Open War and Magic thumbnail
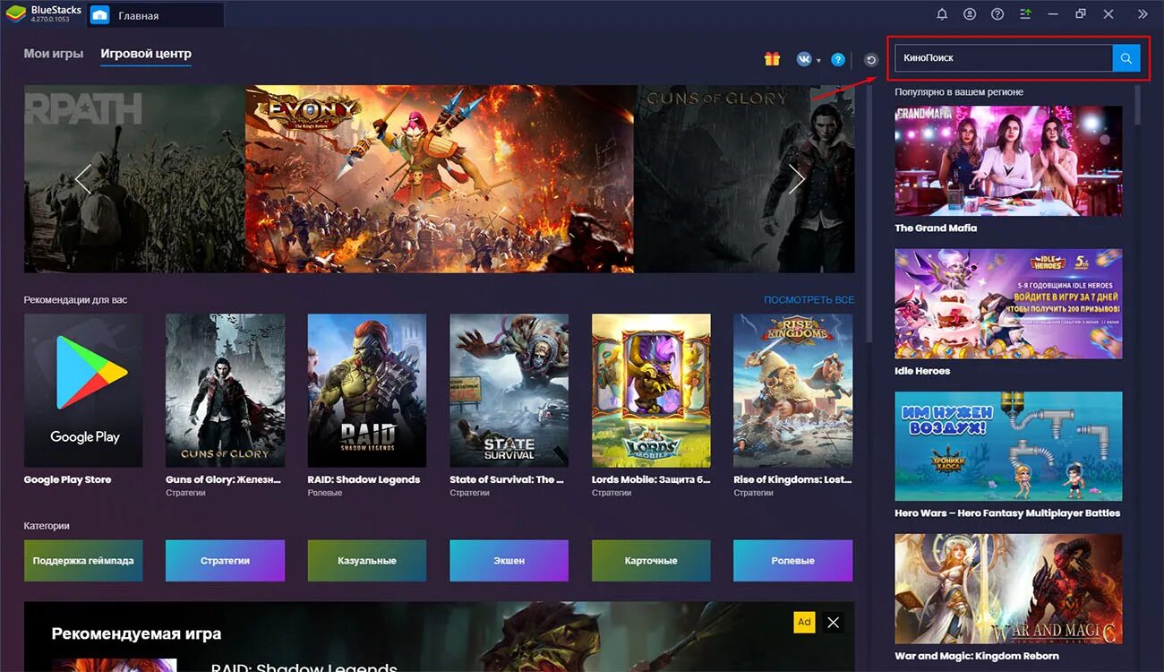 coord(1008,589)
